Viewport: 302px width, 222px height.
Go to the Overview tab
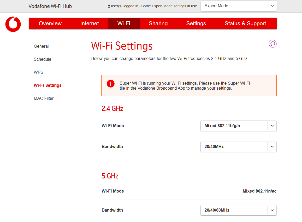pyautogui.click(x=50, y=23)
